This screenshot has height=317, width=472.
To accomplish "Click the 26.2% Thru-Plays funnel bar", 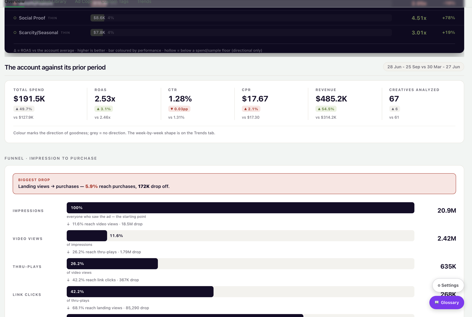I will (112, 264).
